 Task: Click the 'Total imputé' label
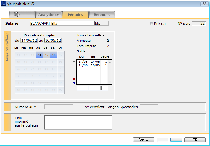point(86,46)
